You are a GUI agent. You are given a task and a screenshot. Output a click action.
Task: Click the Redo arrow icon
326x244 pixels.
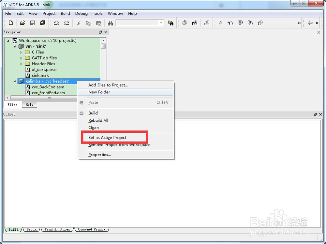tap(67, 23)
